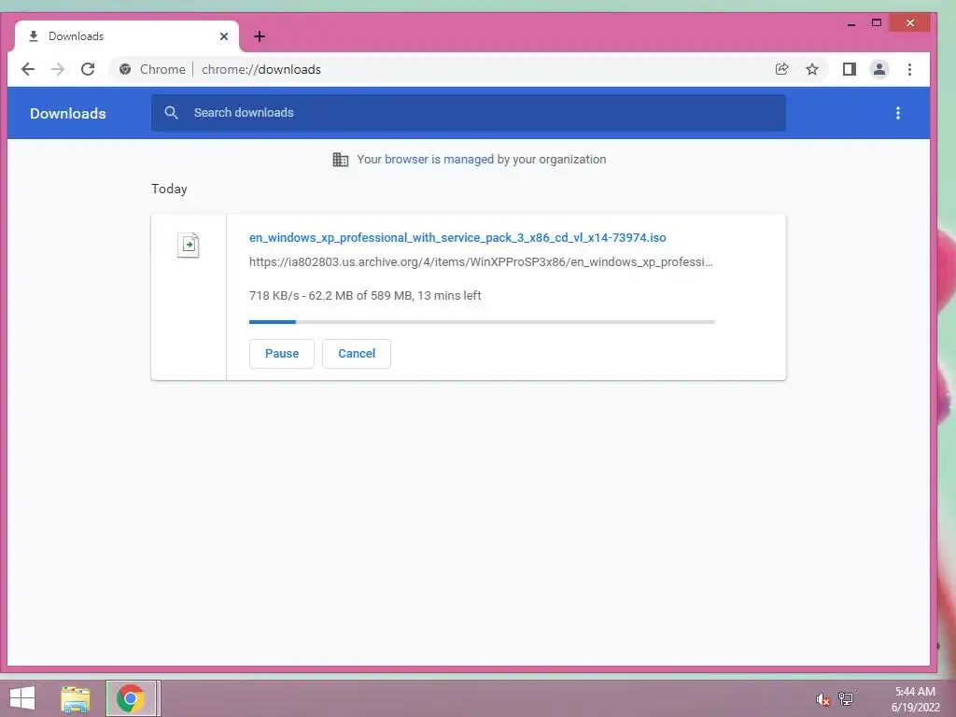Viewport: 956px width, 717px height.
Task: Click the network tray icon
Action: tap(846, 698)
